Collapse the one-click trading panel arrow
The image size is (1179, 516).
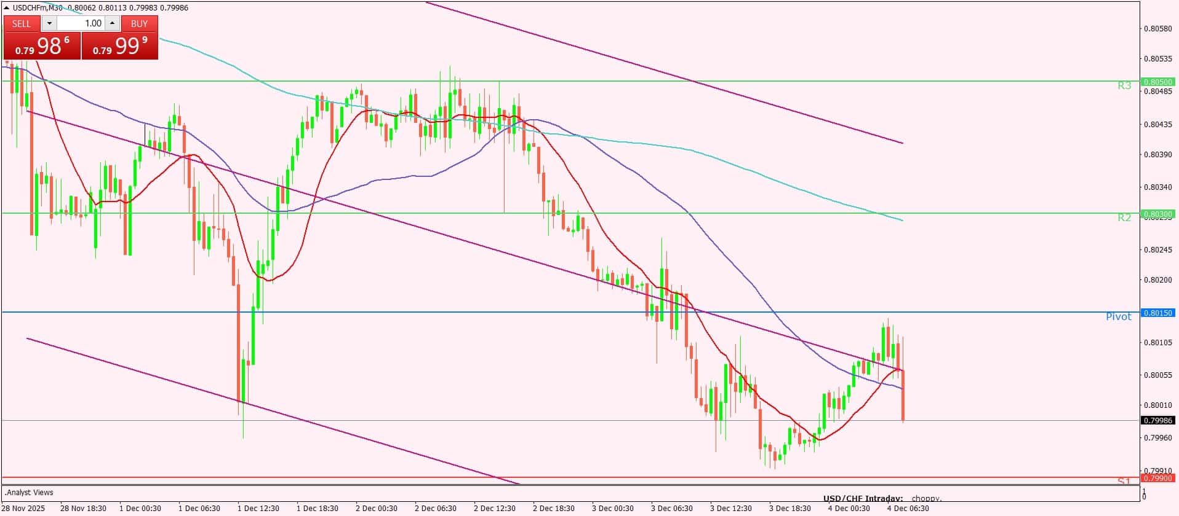(x=7, y=7)
